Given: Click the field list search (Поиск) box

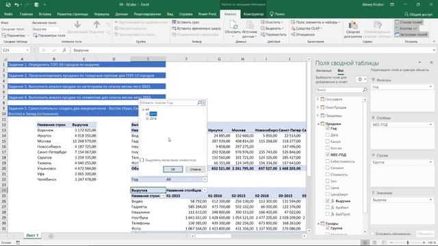Looking at the screenshot, I should (339, 90).
